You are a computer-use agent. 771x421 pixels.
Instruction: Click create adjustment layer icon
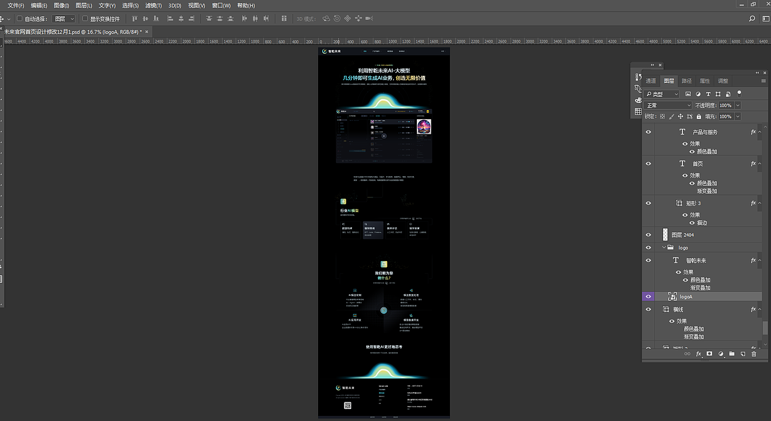point(721,354)
